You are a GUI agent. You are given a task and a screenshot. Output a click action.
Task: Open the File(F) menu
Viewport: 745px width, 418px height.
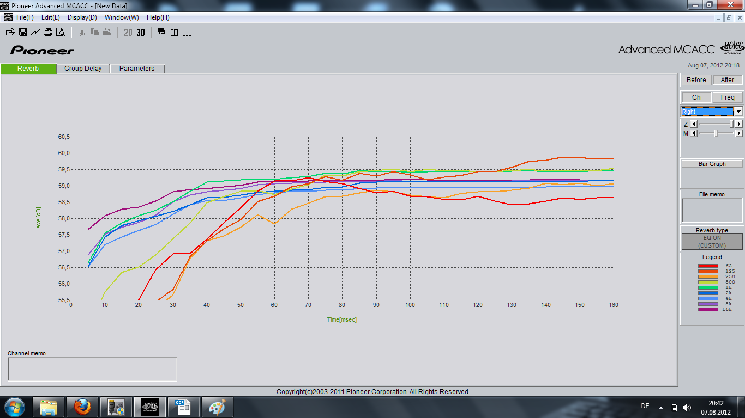25,17
